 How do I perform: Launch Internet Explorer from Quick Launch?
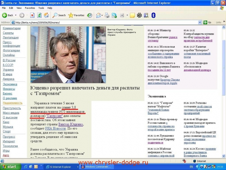[x=26, y=167]
